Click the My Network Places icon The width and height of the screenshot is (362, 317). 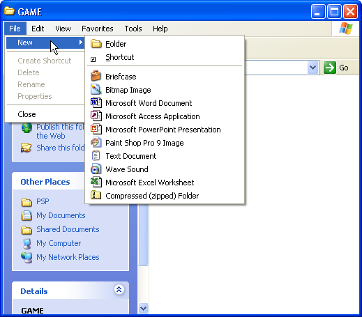click(27, 258)
